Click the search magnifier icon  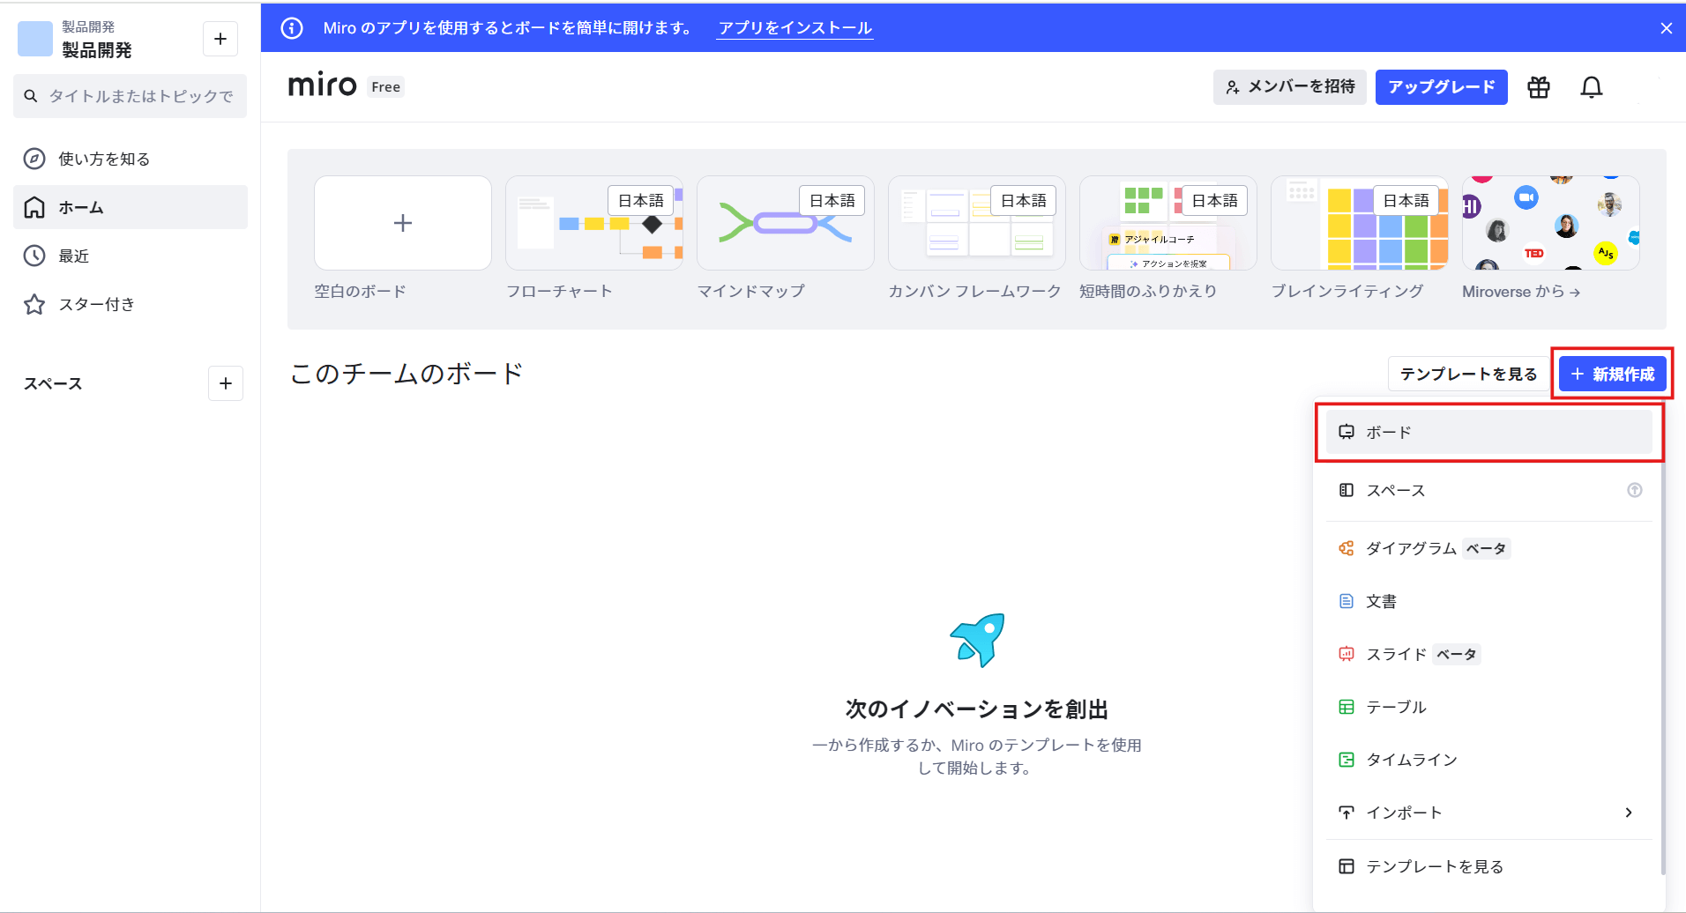(x=31, y=96)
